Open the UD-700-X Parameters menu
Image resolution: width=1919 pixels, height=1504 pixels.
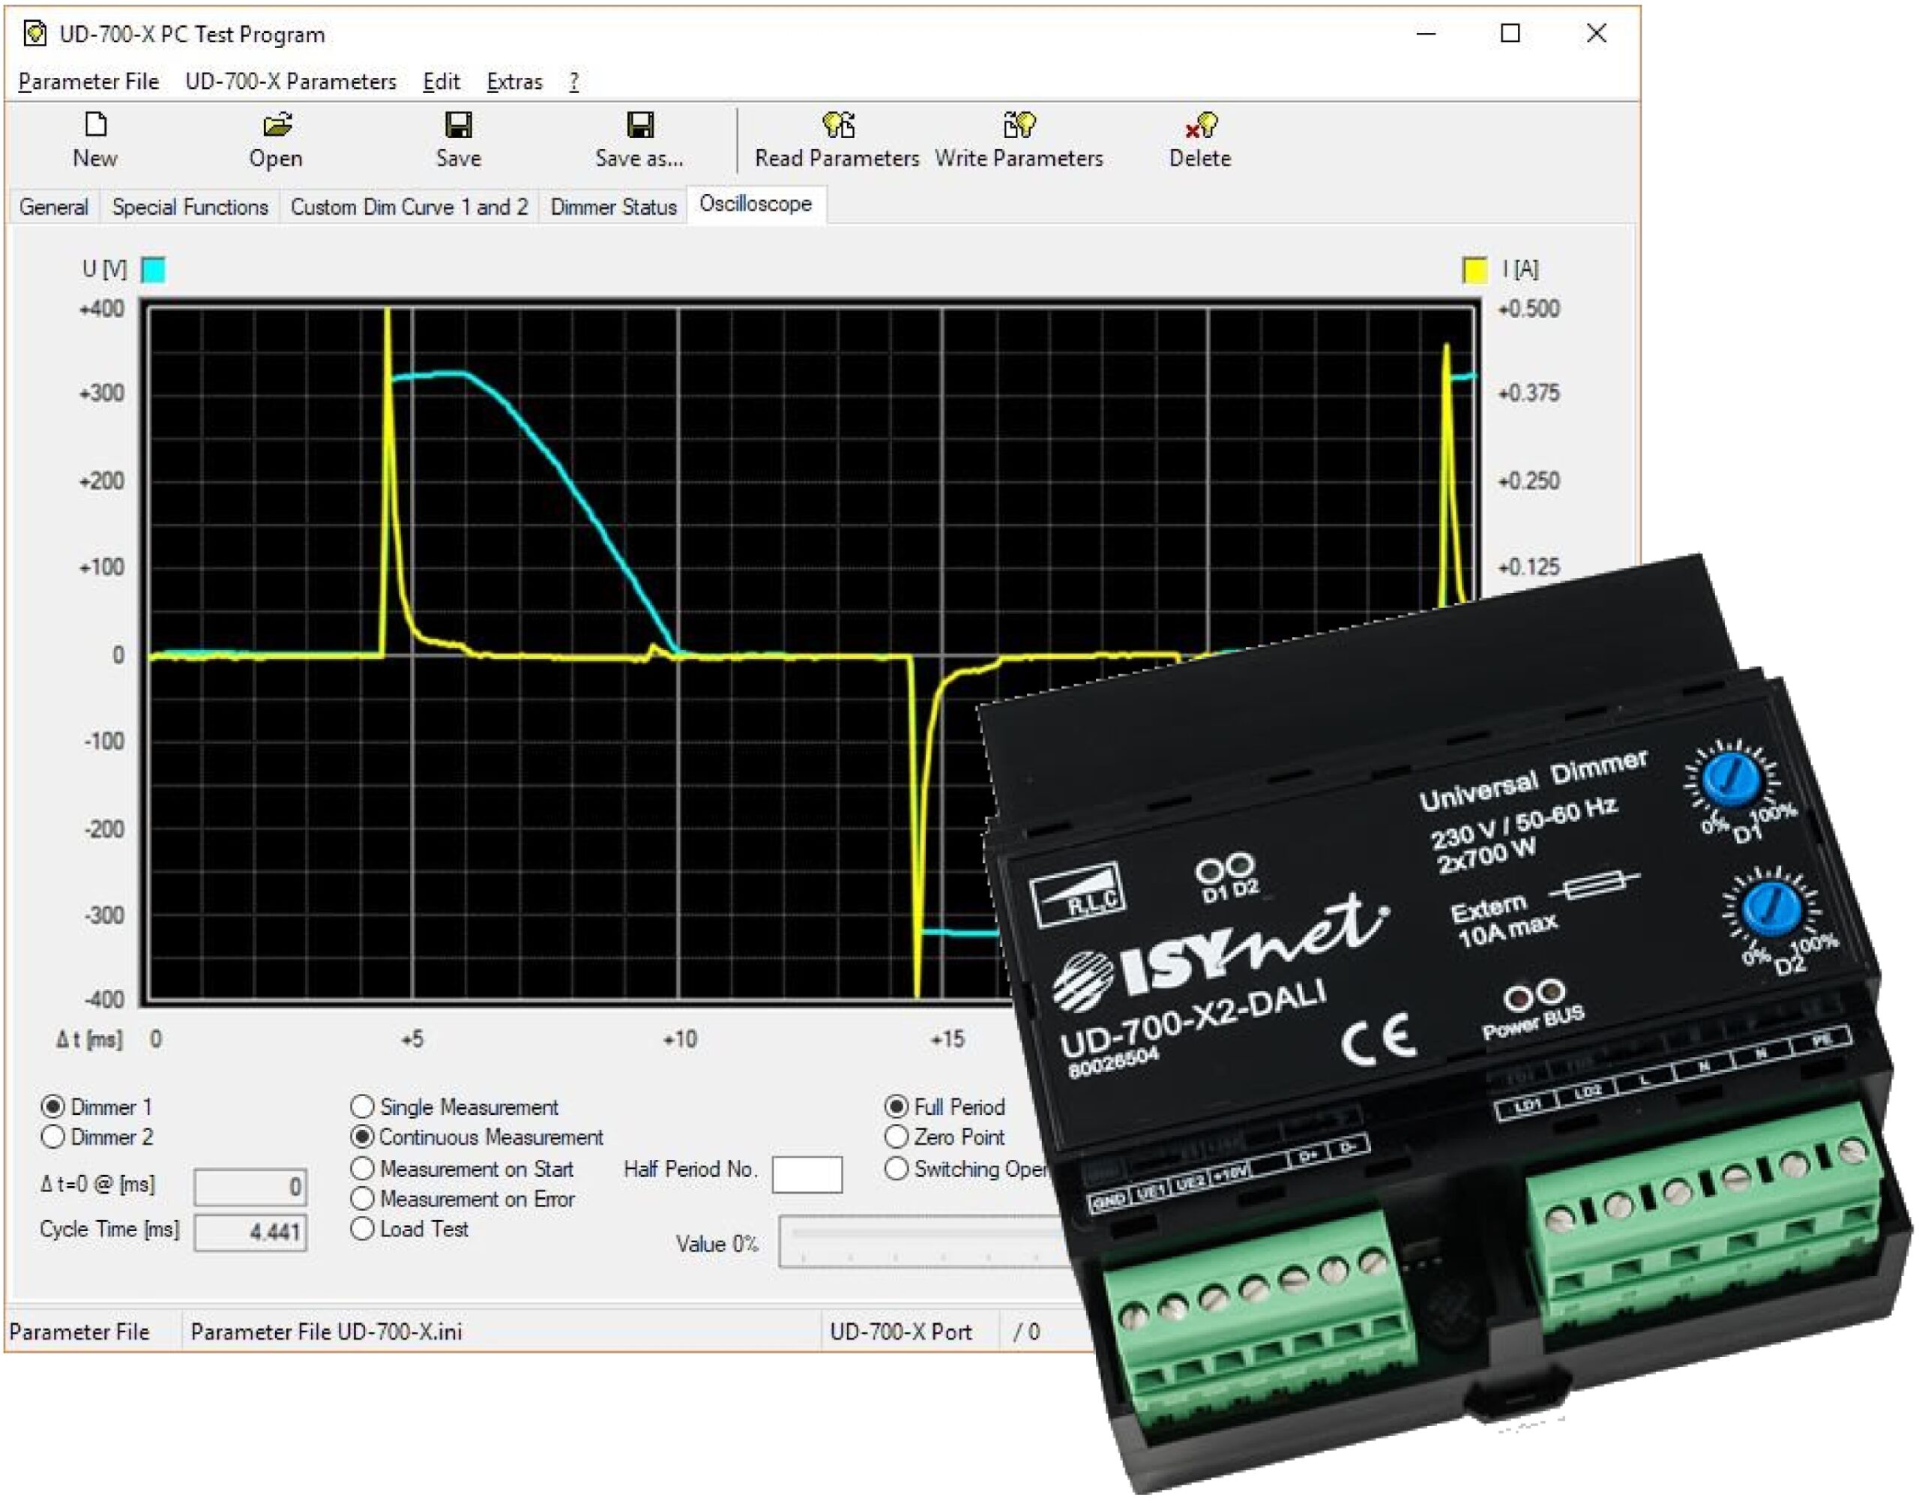click(291, 82)
